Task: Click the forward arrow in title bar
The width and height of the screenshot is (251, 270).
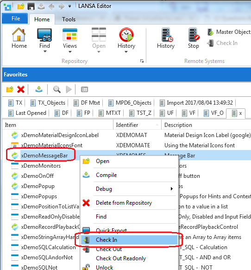Action: [61, 6]
